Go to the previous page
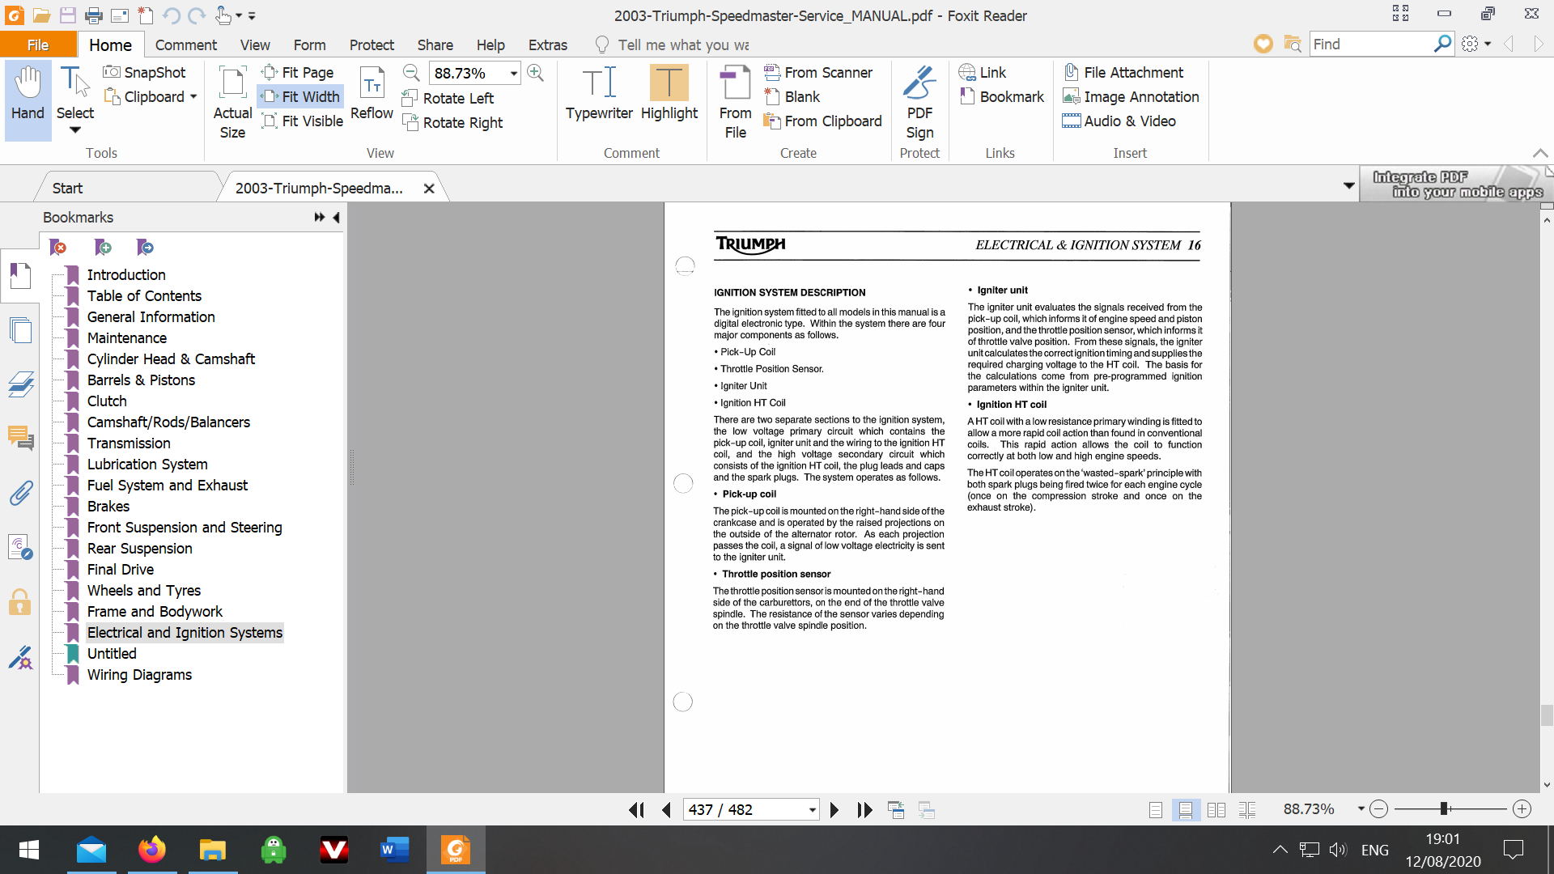The image size is (1554, 874). pos(666,809)
